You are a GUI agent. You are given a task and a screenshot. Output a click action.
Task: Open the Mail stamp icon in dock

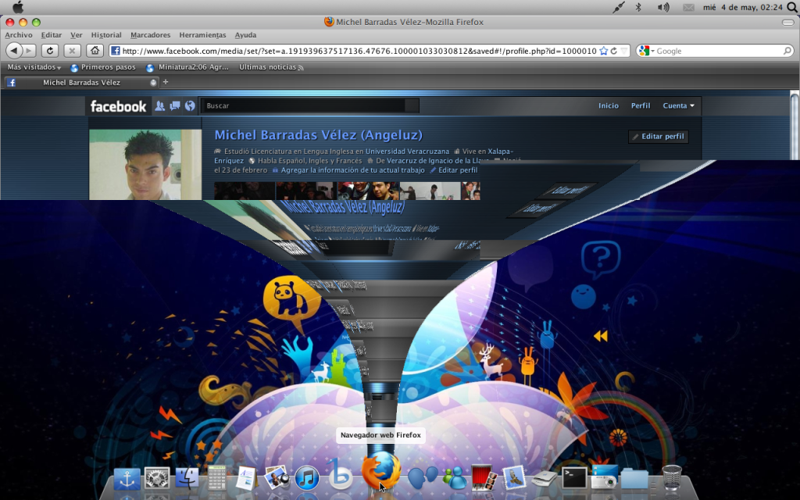[x=514, y=479]
